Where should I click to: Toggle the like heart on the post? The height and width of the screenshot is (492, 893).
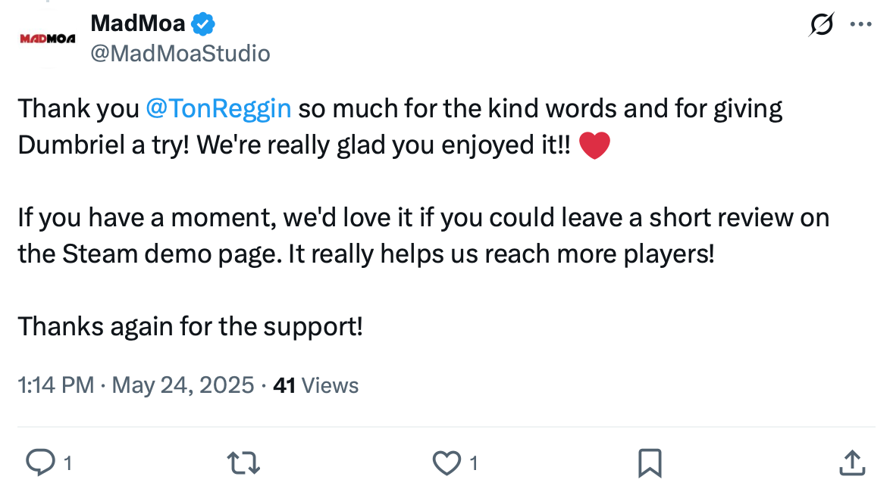click(x=447, y=459)
